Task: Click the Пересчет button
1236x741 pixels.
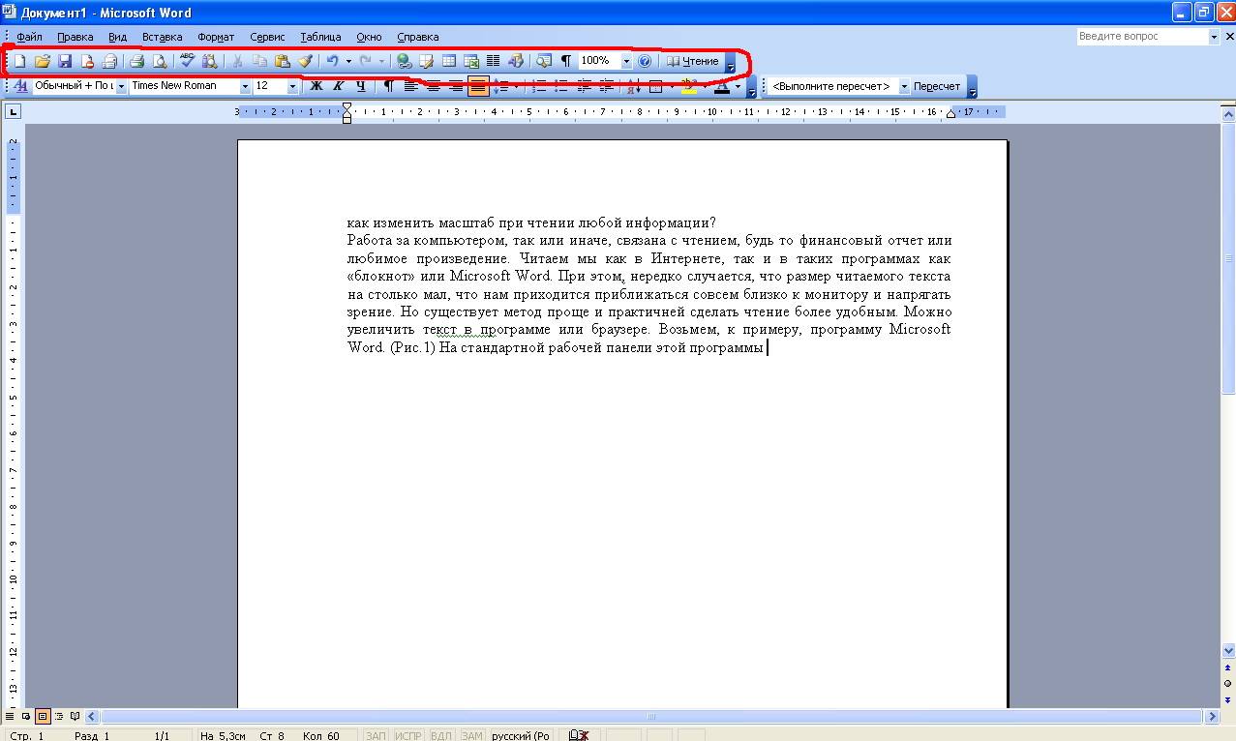Action: (x=937, y=86)
